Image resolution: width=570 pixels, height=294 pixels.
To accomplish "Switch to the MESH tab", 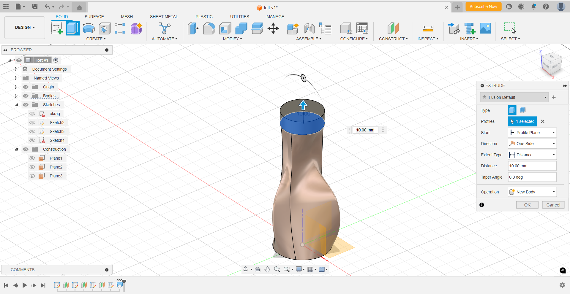I will point(127,17).
